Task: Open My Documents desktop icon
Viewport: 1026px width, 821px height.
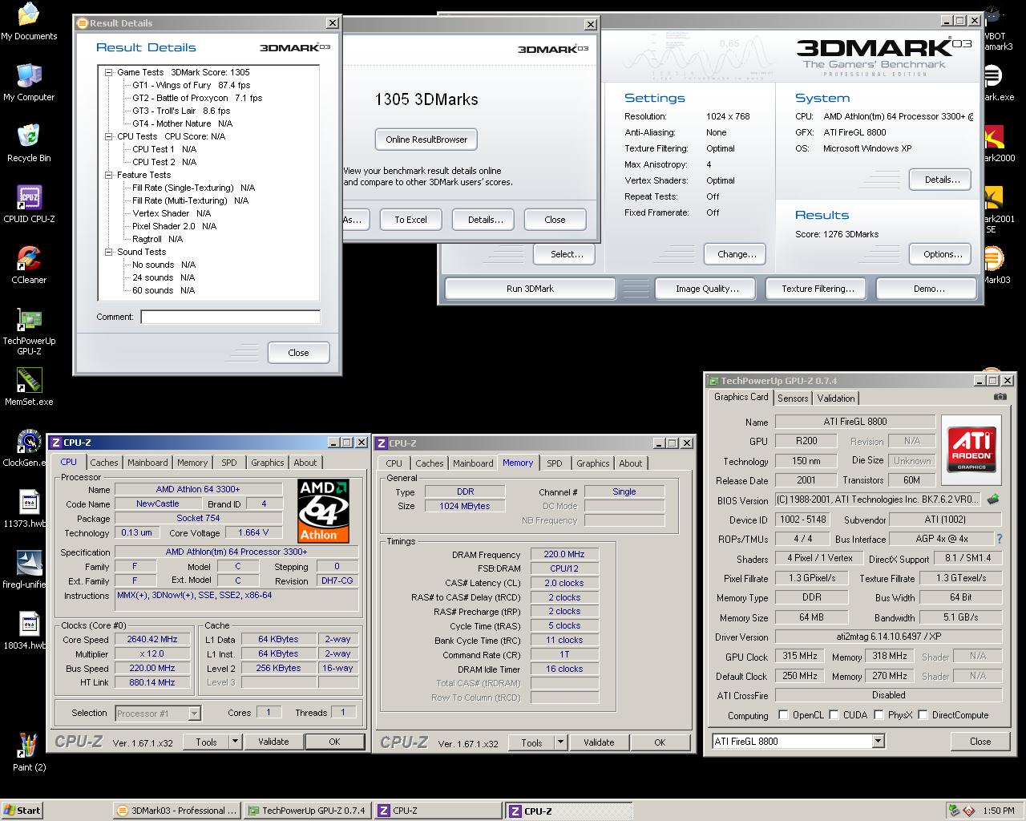Action: tap(29, 22)
